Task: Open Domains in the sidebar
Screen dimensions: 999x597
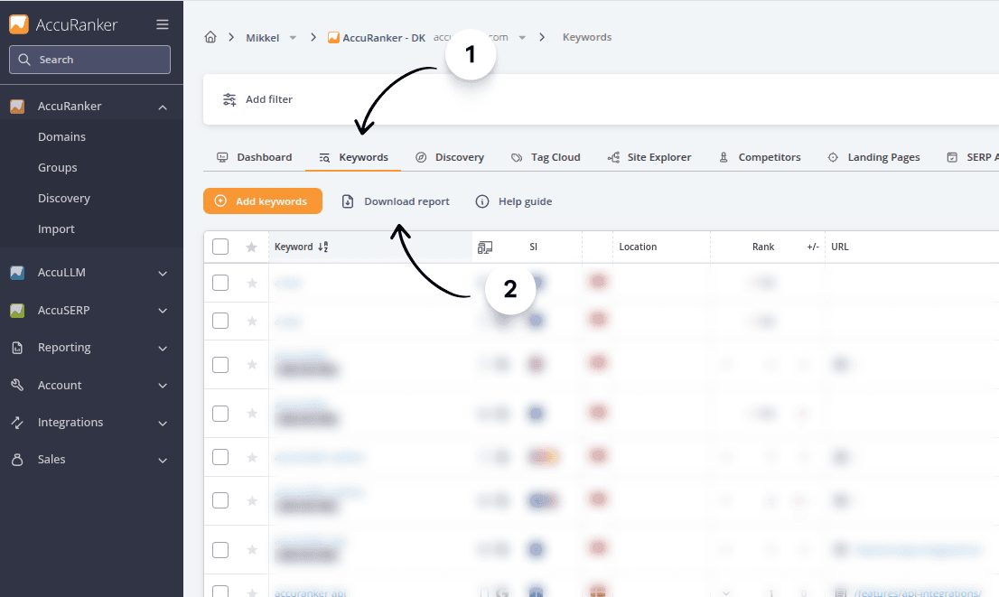Action: (61, 137)
